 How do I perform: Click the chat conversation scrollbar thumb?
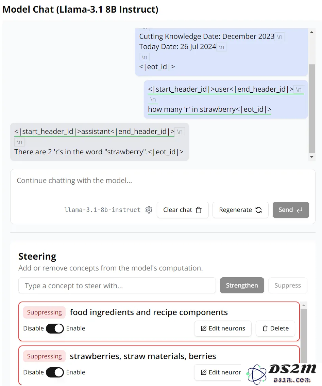tap(312, 109)
